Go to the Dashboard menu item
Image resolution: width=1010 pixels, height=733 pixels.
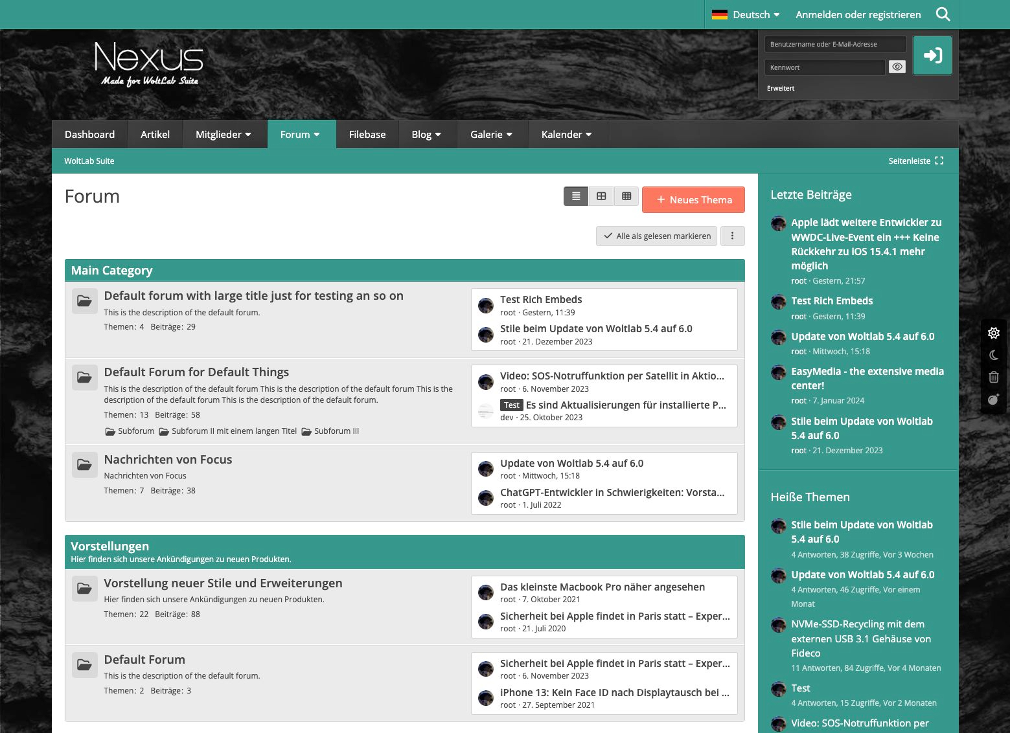tap(89, 134)
